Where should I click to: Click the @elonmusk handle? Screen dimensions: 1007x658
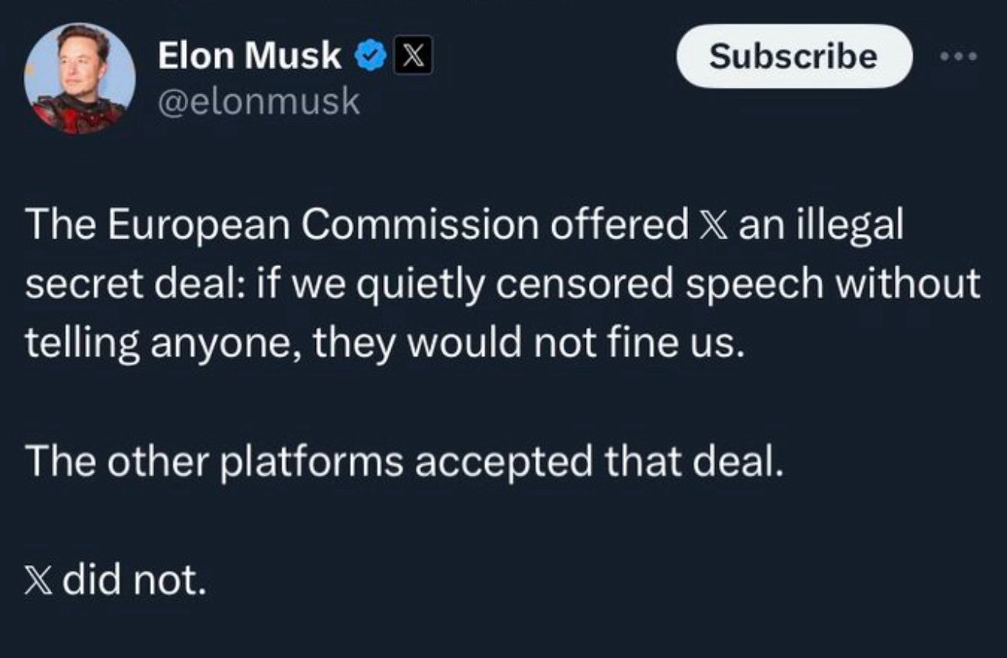tap(258, 101)
